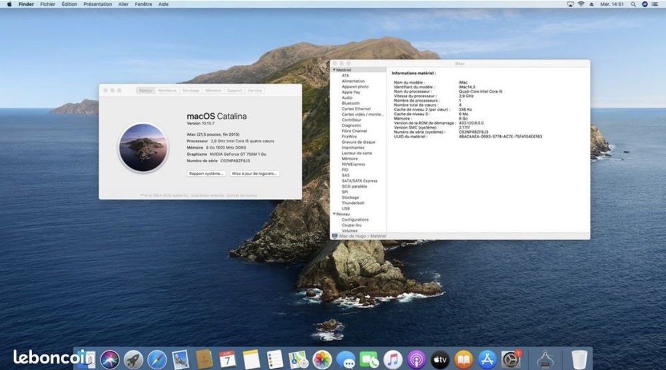Open Contacts book icon in Dock

(204, 360)
